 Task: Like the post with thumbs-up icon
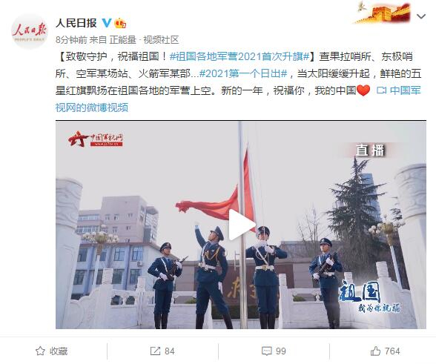click(375, 351)
